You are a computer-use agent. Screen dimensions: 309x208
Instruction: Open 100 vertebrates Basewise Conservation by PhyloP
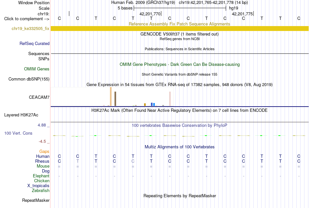pos(179,126)
